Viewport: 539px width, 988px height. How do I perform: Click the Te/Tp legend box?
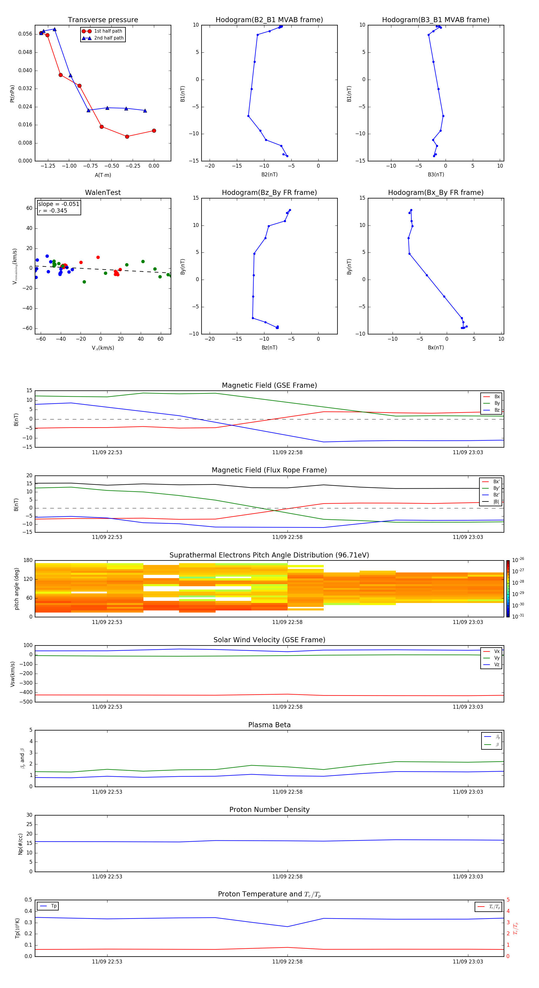tap(488, 907)
